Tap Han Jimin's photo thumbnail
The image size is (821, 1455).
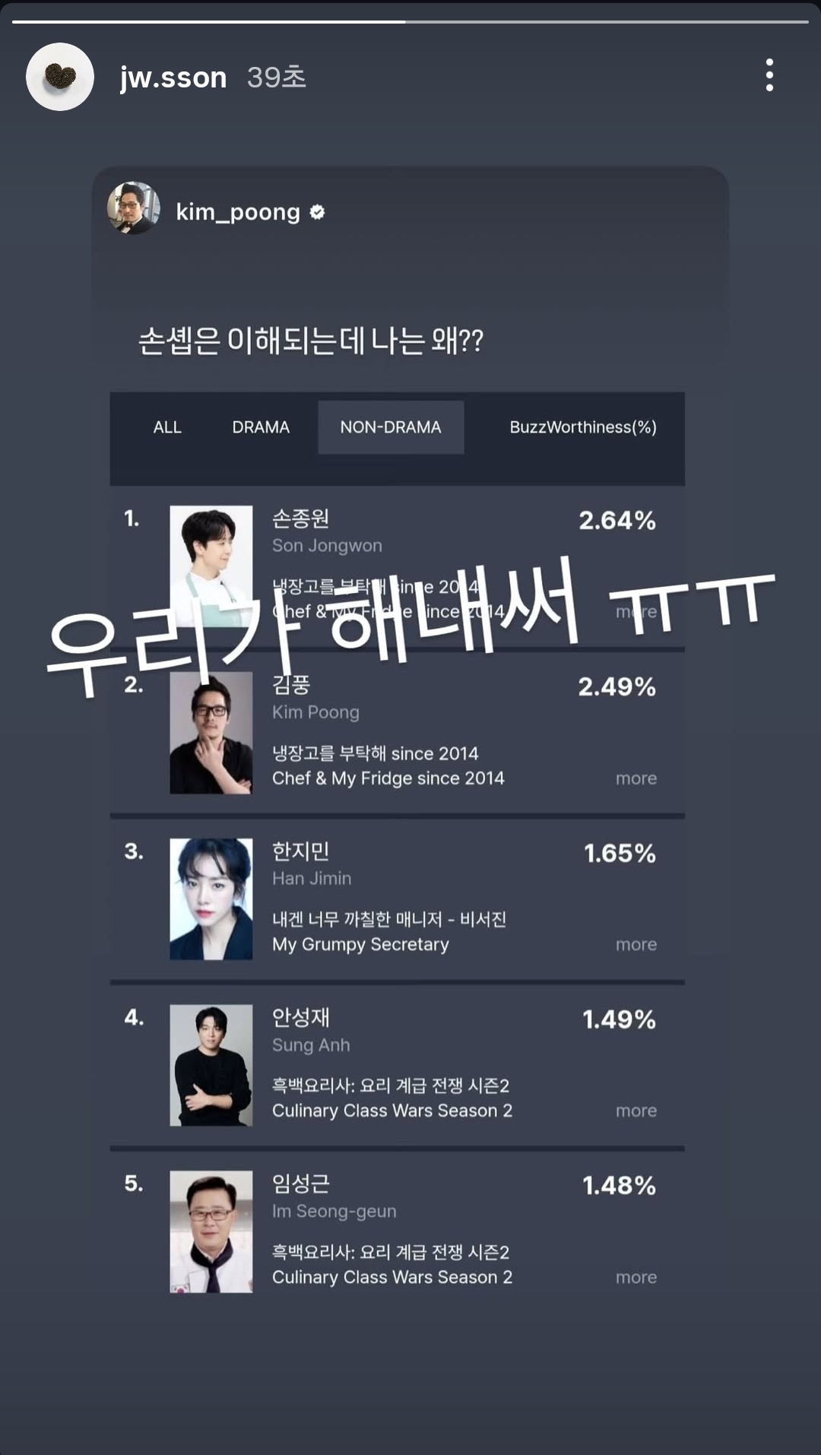211,899
